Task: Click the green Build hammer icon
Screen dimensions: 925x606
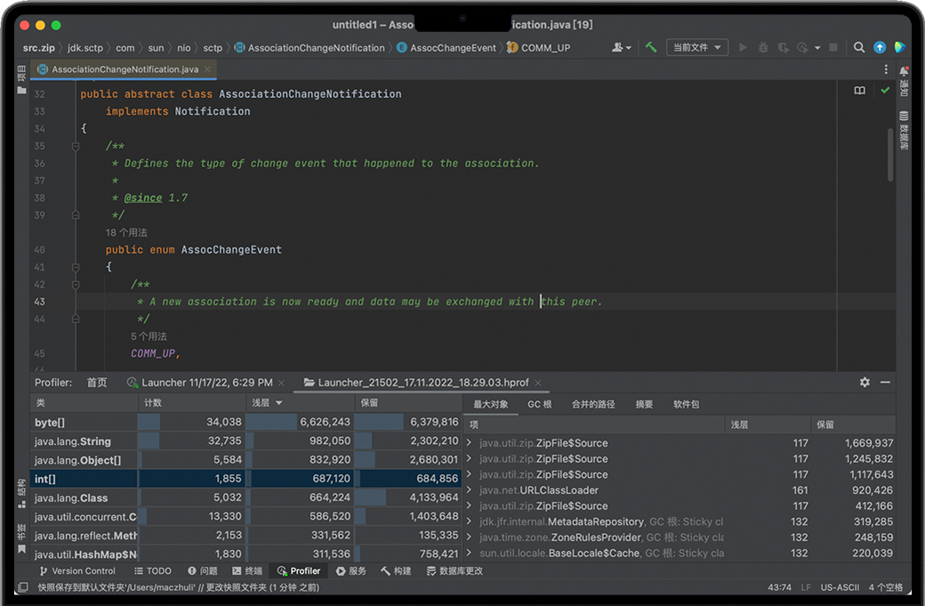Action: [x=651, y=47]
